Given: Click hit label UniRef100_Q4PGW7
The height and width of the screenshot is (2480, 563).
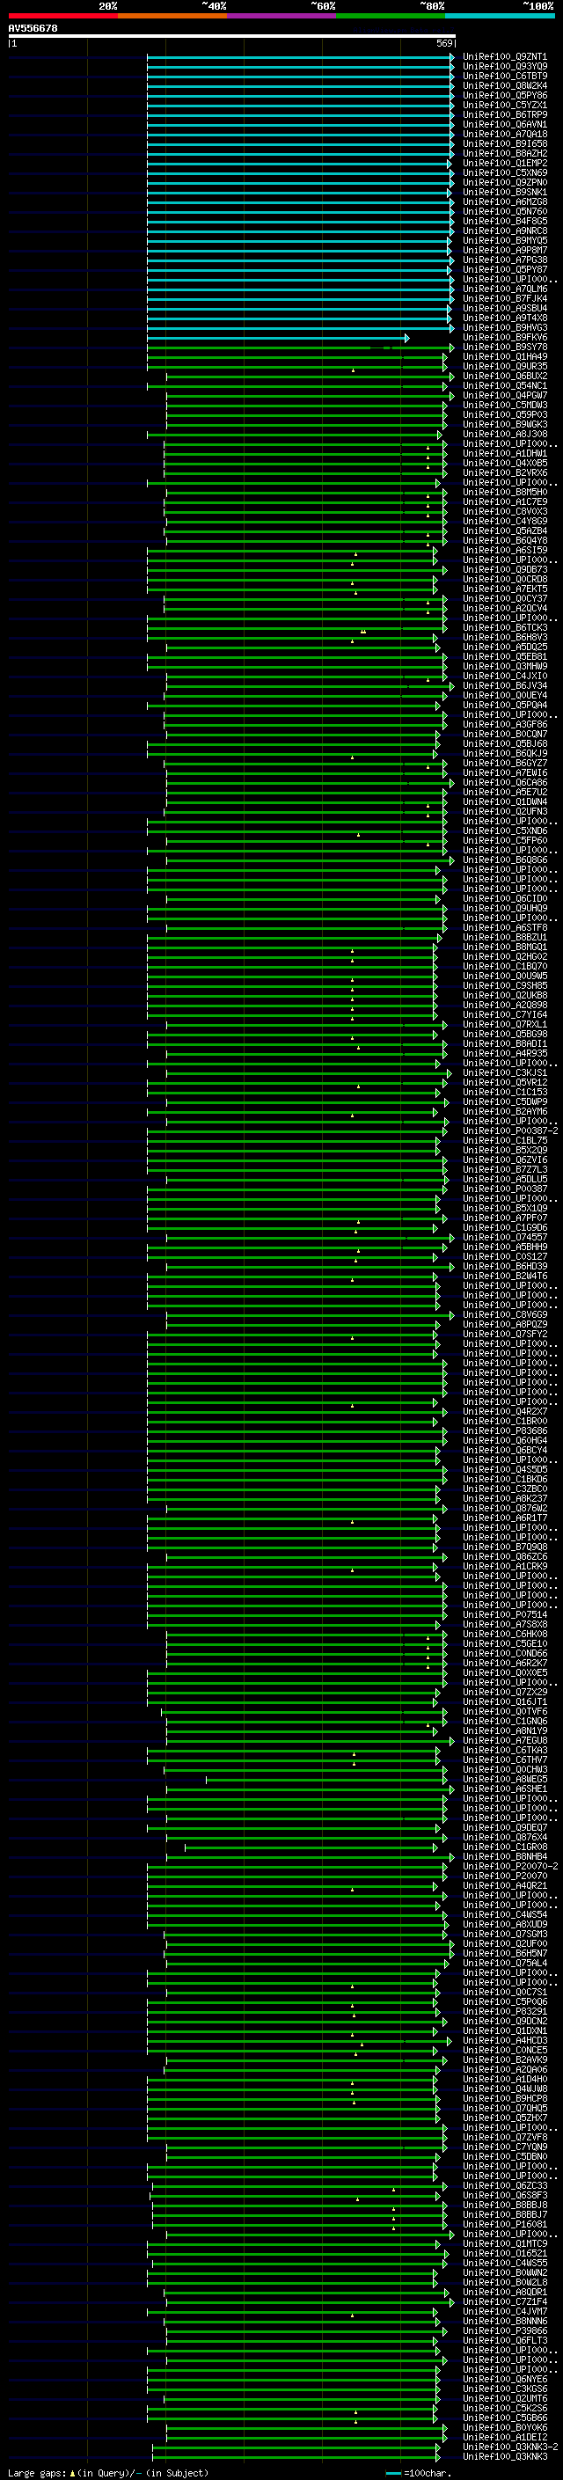Looking at the screenshot, I should (x=505, y=396).
